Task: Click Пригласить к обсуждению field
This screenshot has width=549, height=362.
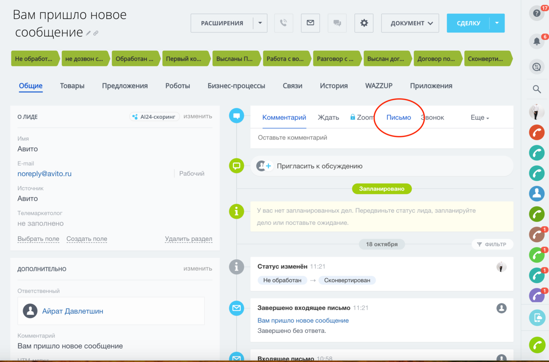Action: (382, 166)
